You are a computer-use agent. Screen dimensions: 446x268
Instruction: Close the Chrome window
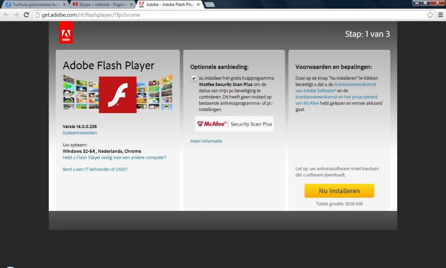(437, 3)
